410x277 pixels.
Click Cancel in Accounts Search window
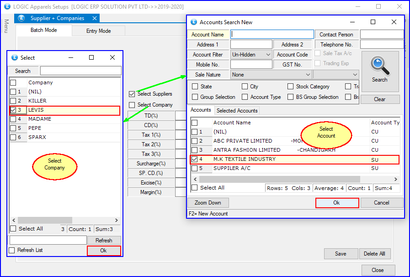tap(382, 203)
